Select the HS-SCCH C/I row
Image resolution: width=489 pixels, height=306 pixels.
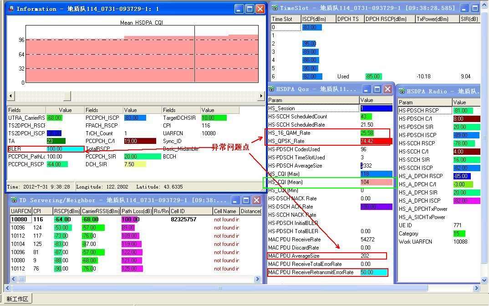(439, 152)
